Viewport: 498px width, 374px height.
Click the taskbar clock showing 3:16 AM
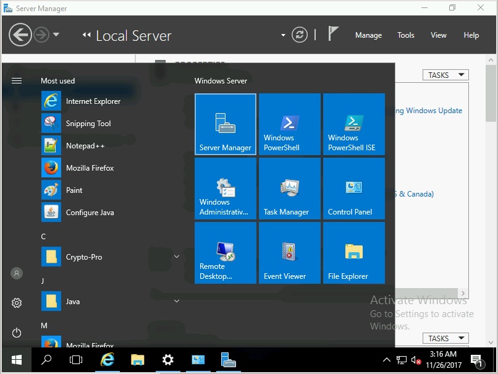pyautogui.click(x=444, y=359)
